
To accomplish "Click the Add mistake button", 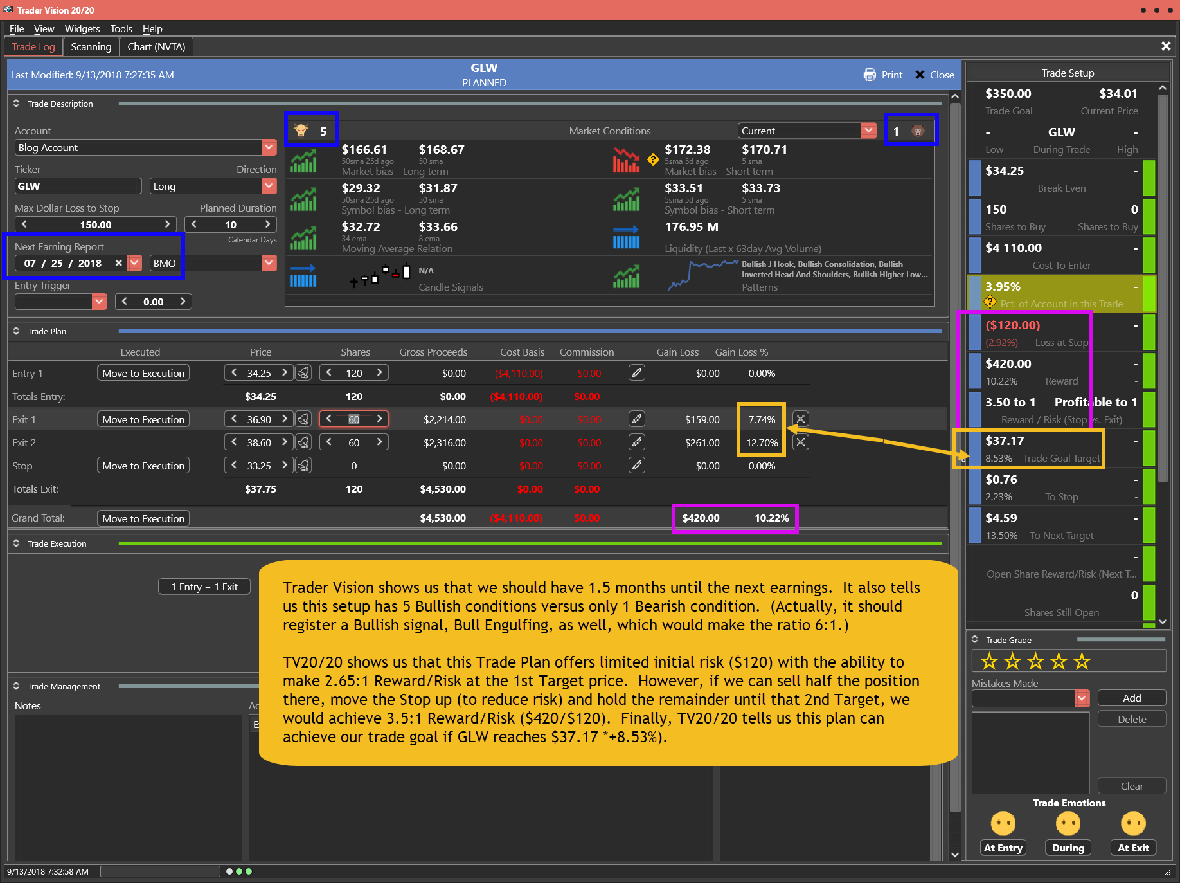I will [x=1132, y=698].
